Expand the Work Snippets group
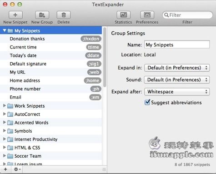The width and height of the screenshot is (216, 174). (x=5, y=105)
